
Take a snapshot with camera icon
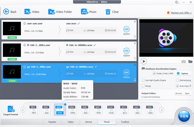pos(183,61)
